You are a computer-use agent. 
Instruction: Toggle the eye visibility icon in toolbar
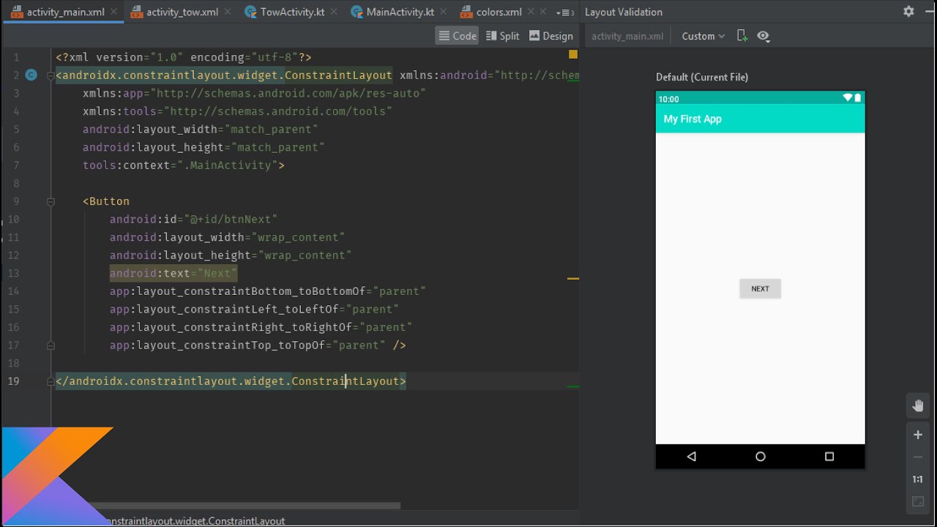763,35
